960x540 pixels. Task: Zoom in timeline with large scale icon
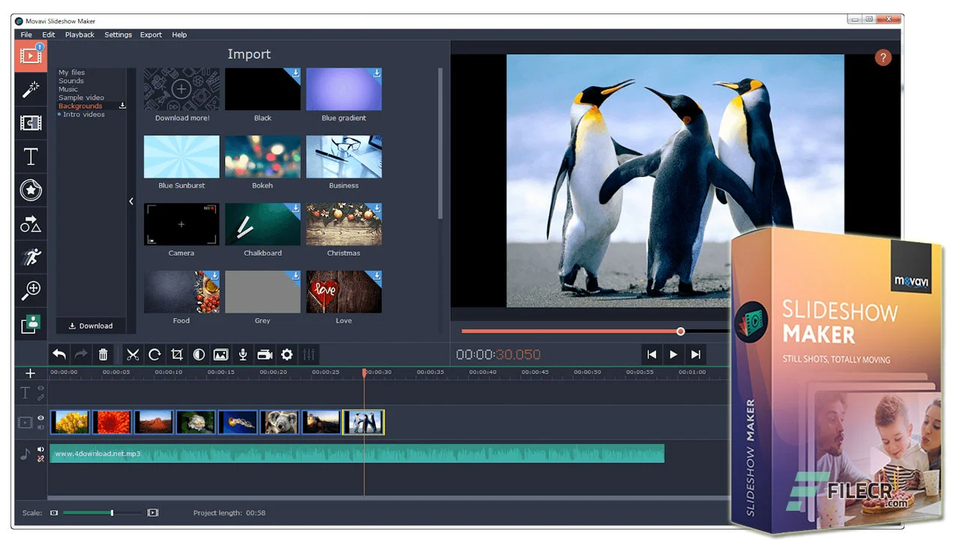[x=153, y=513]
